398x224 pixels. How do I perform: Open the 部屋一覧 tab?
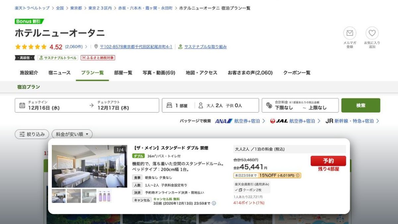pos(123,73)
